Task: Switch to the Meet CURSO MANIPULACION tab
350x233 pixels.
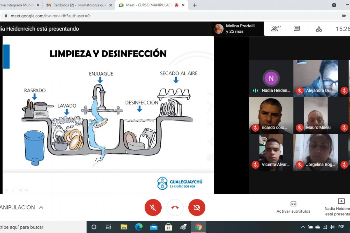Action: click(149, 5)
